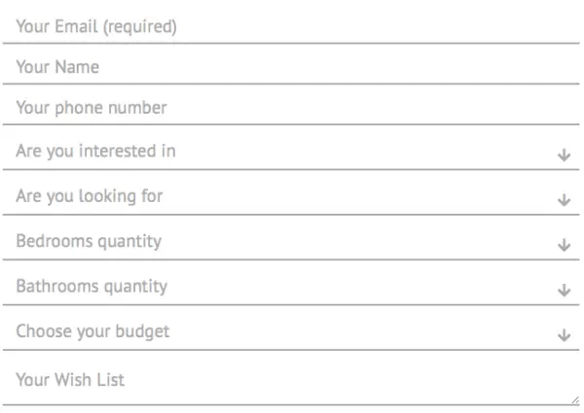Click the '(required)' text in the email field

pyautogui.click(x=140, y=27)
